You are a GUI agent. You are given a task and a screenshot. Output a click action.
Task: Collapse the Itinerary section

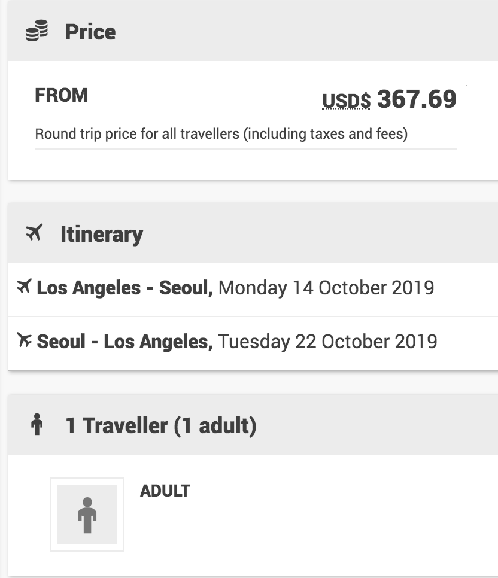point(249,233)
